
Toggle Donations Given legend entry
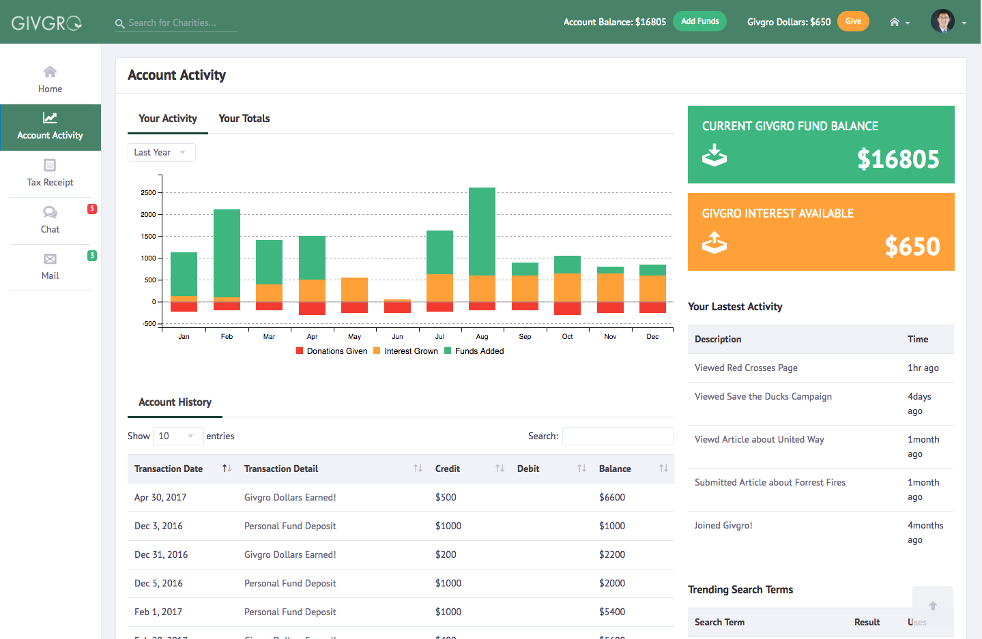pos(332,351)
